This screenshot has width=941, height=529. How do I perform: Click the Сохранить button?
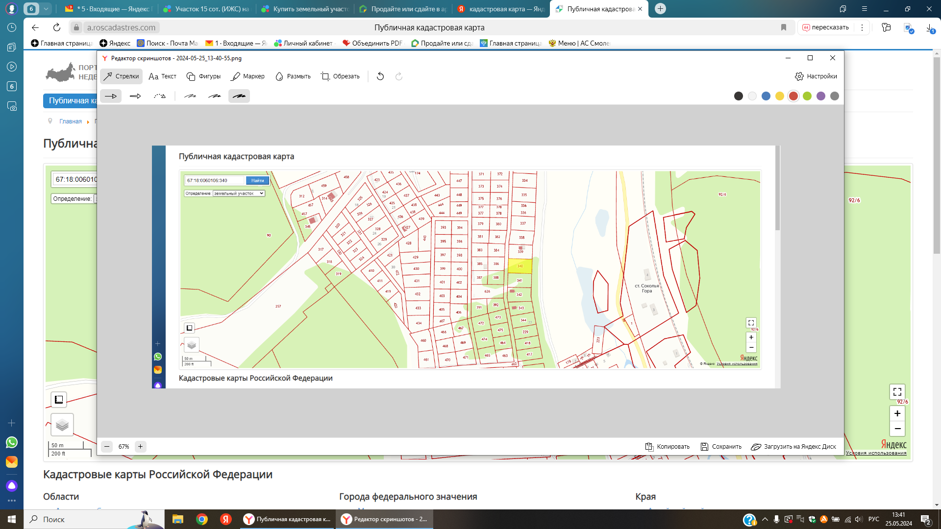click(721, 447)
